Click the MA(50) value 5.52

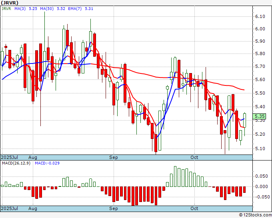61,9
